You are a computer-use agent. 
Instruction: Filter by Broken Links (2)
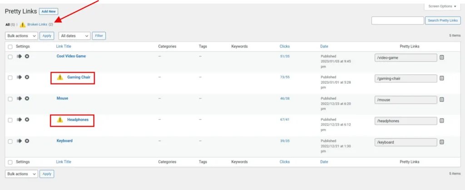[x=40, y=25]
